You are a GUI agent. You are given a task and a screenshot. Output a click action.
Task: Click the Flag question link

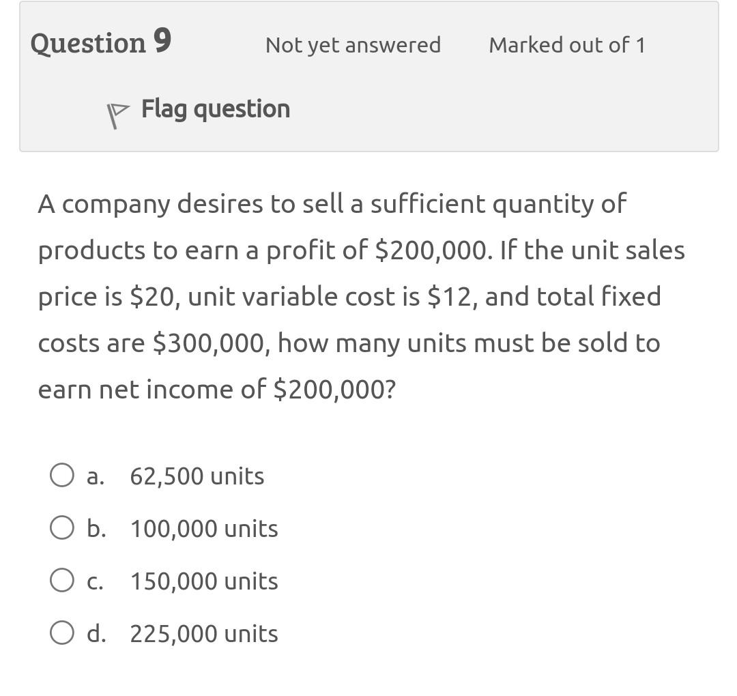[216, 108]
